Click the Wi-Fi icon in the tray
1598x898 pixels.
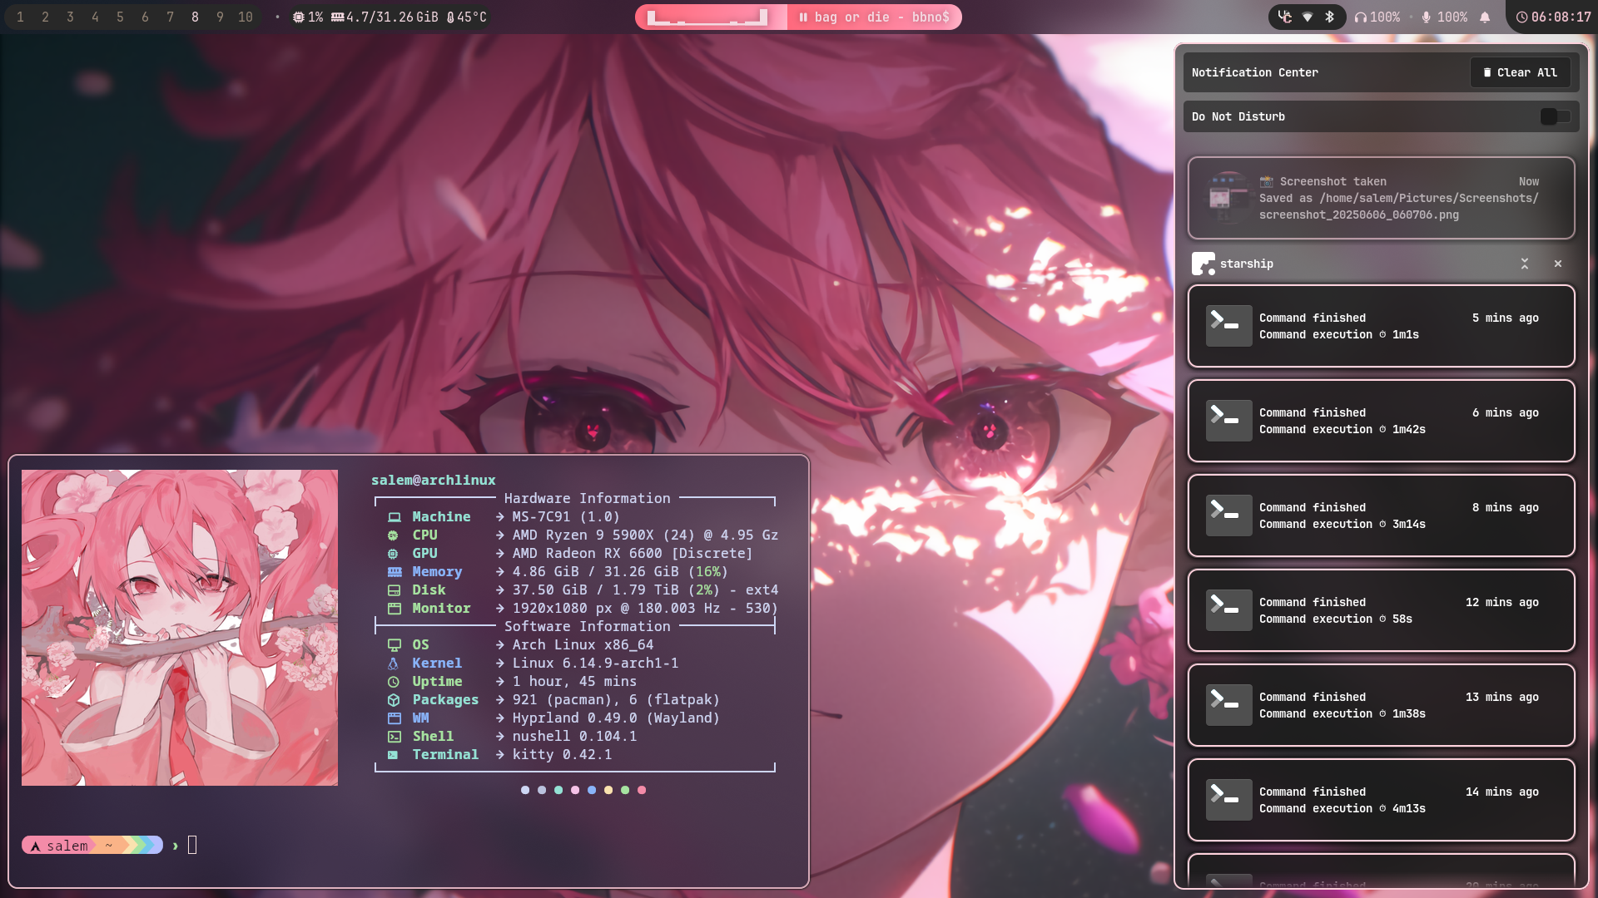(x=1308, y=17)
